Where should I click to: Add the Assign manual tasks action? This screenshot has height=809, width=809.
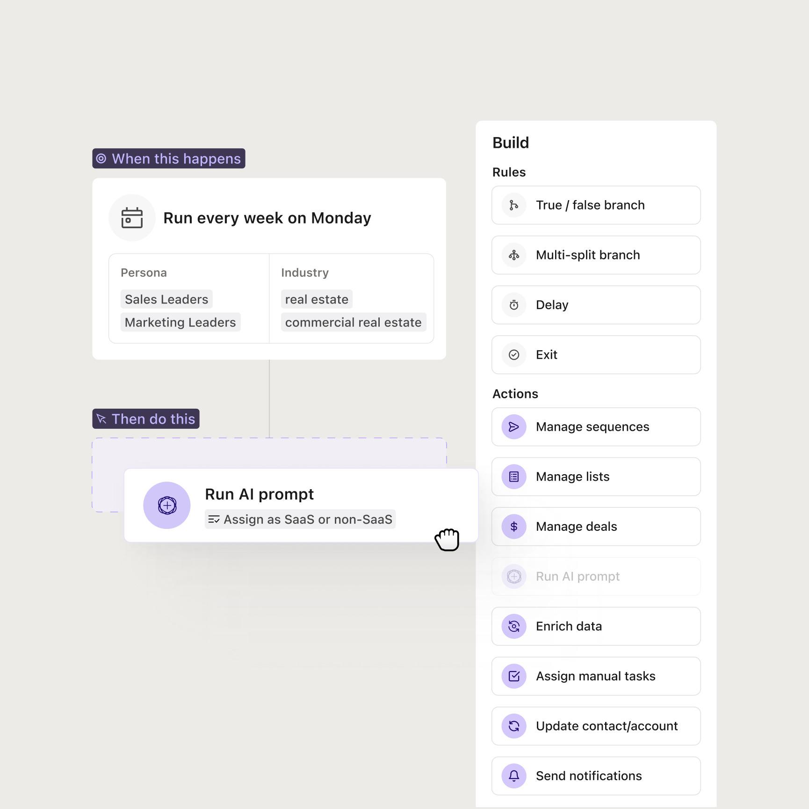pyautogui.click(x=596, y=676)
